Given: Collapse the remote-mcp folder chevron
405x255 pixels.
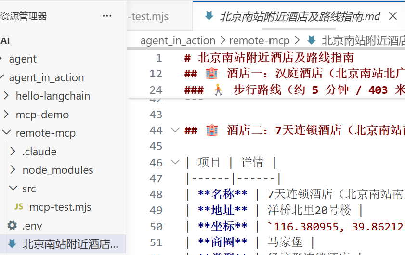Looking at the screenshot, I should coord(6,133).
